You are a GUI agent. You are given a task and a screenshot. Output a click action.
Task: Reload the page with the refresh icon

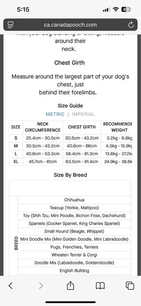[x=131, y=25]
